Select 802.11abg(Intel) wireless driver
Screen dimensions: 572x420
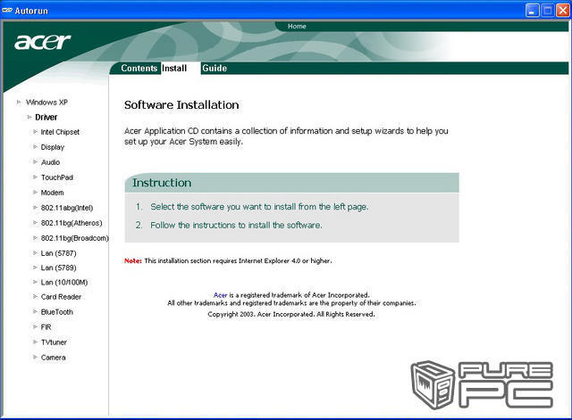[67, 208]
